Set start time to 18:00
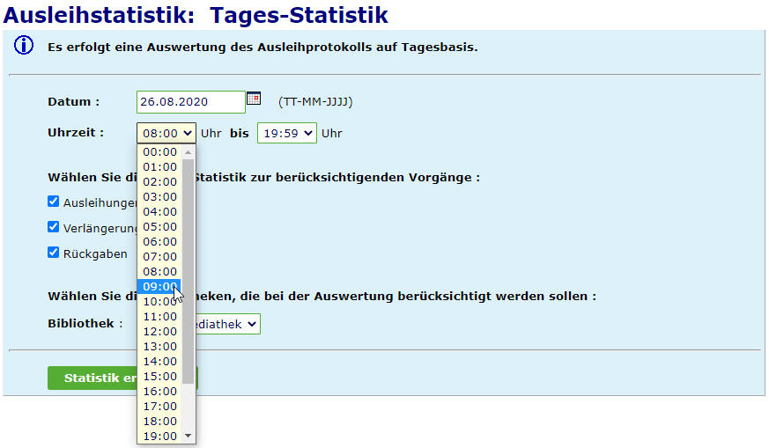 point(159,421)
